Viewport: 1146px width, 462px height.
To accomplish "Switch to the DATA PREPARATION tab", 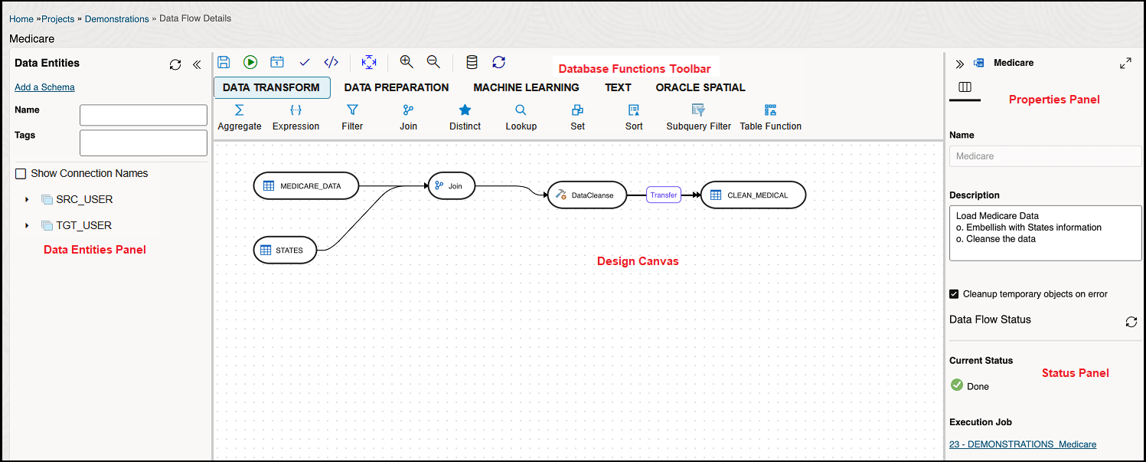I will pyautogui.click(x=396, y=87).
